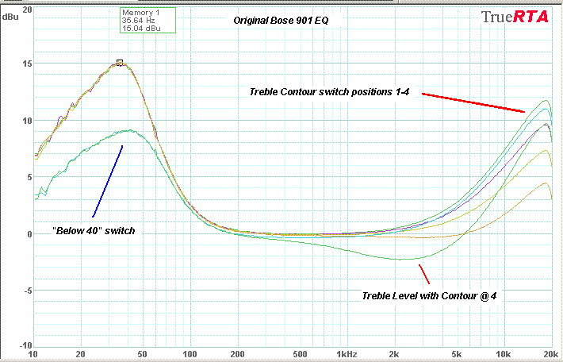Click the 20k frequency axis label
The height and width of the screenshot is (362, 563).
point(550,354)
